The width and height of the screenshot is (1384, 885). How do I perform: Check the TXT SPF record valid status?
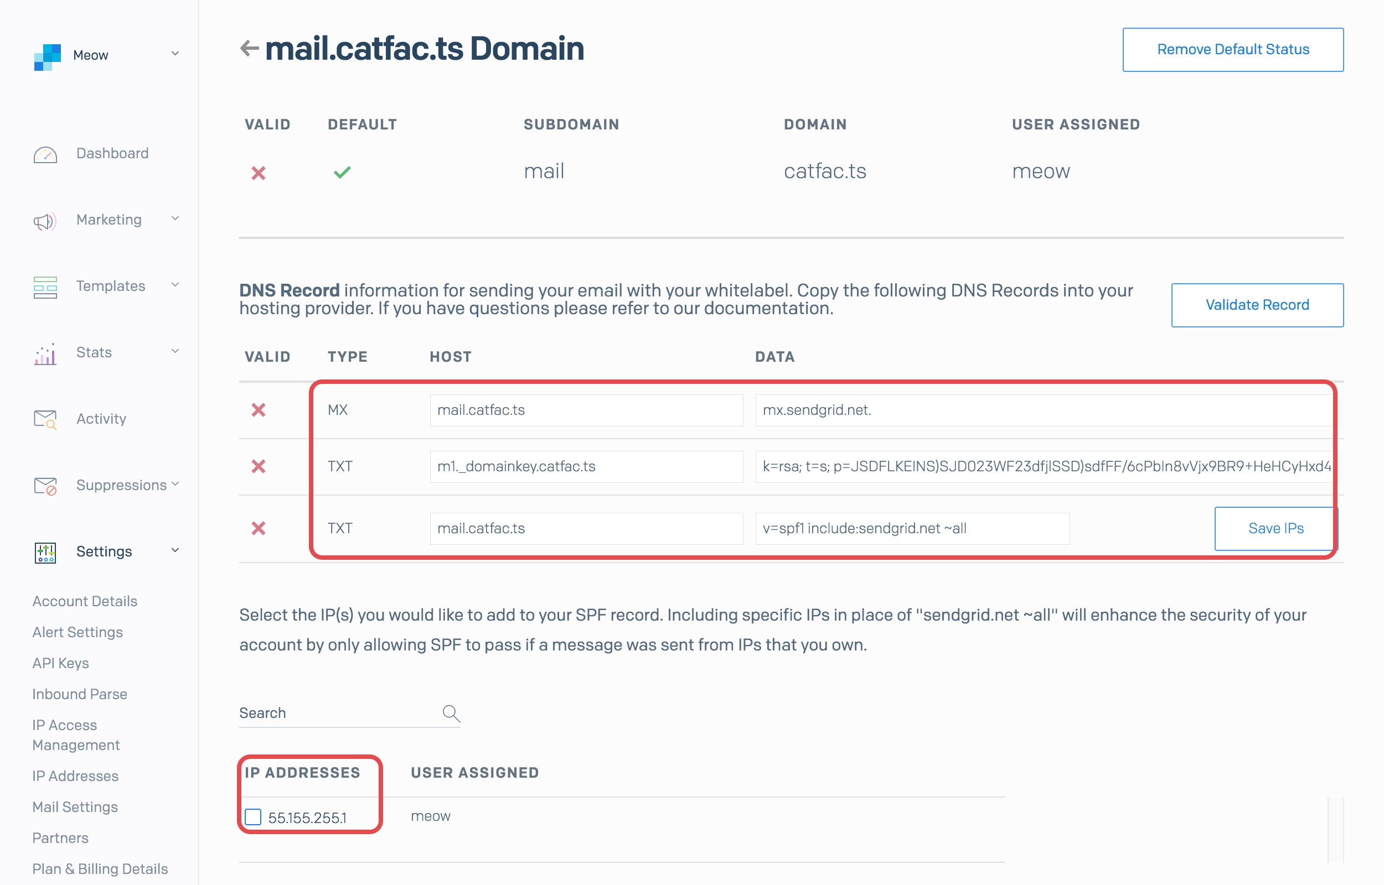pos(256,528)
